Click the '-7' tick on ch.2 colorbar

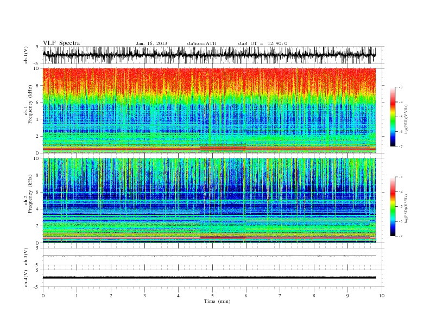tap(401, 236)
